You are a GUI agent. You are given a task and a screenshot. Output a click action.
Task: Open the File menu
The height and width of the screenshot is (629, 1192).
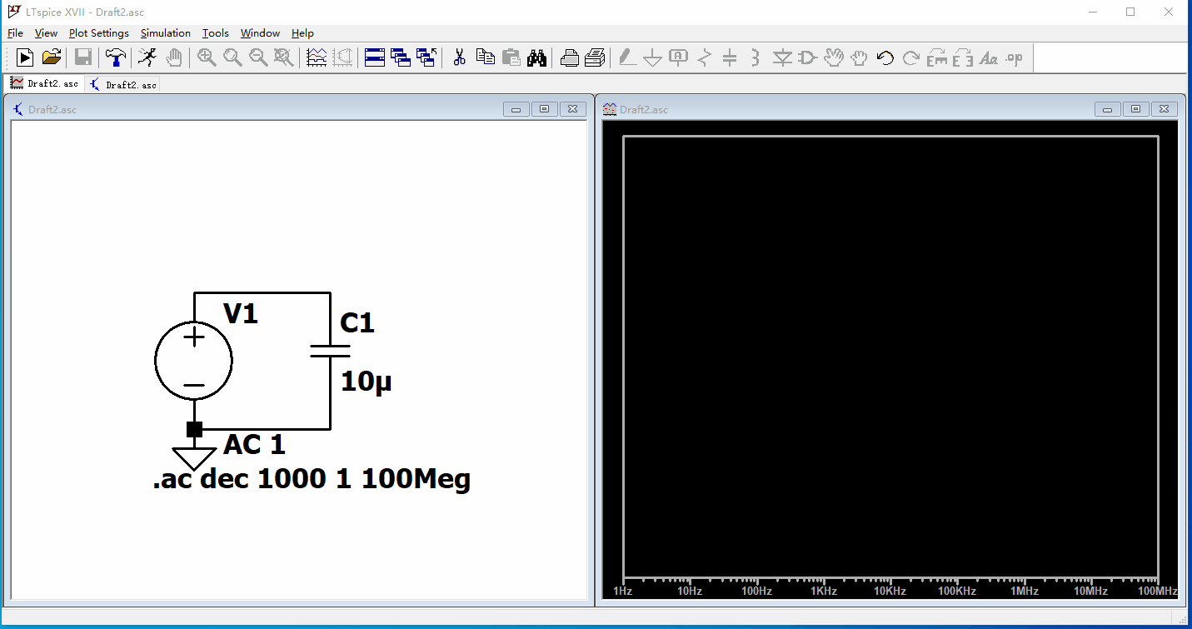point(15,33)
